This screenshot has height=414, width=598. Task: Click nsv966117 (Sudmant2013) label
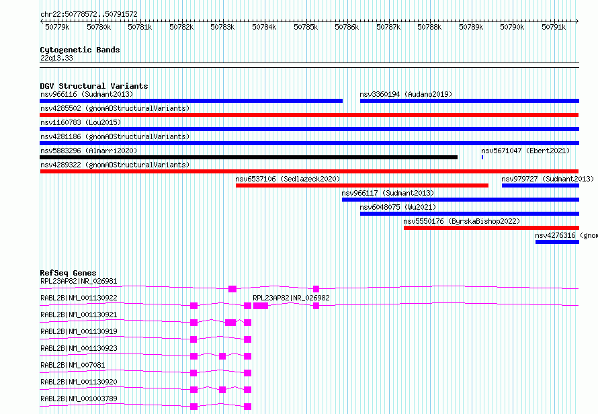[388, 193]
